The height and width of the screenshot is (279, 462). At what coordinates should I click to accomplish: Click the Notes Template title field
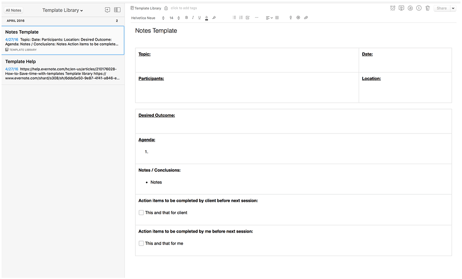(156, 31)
